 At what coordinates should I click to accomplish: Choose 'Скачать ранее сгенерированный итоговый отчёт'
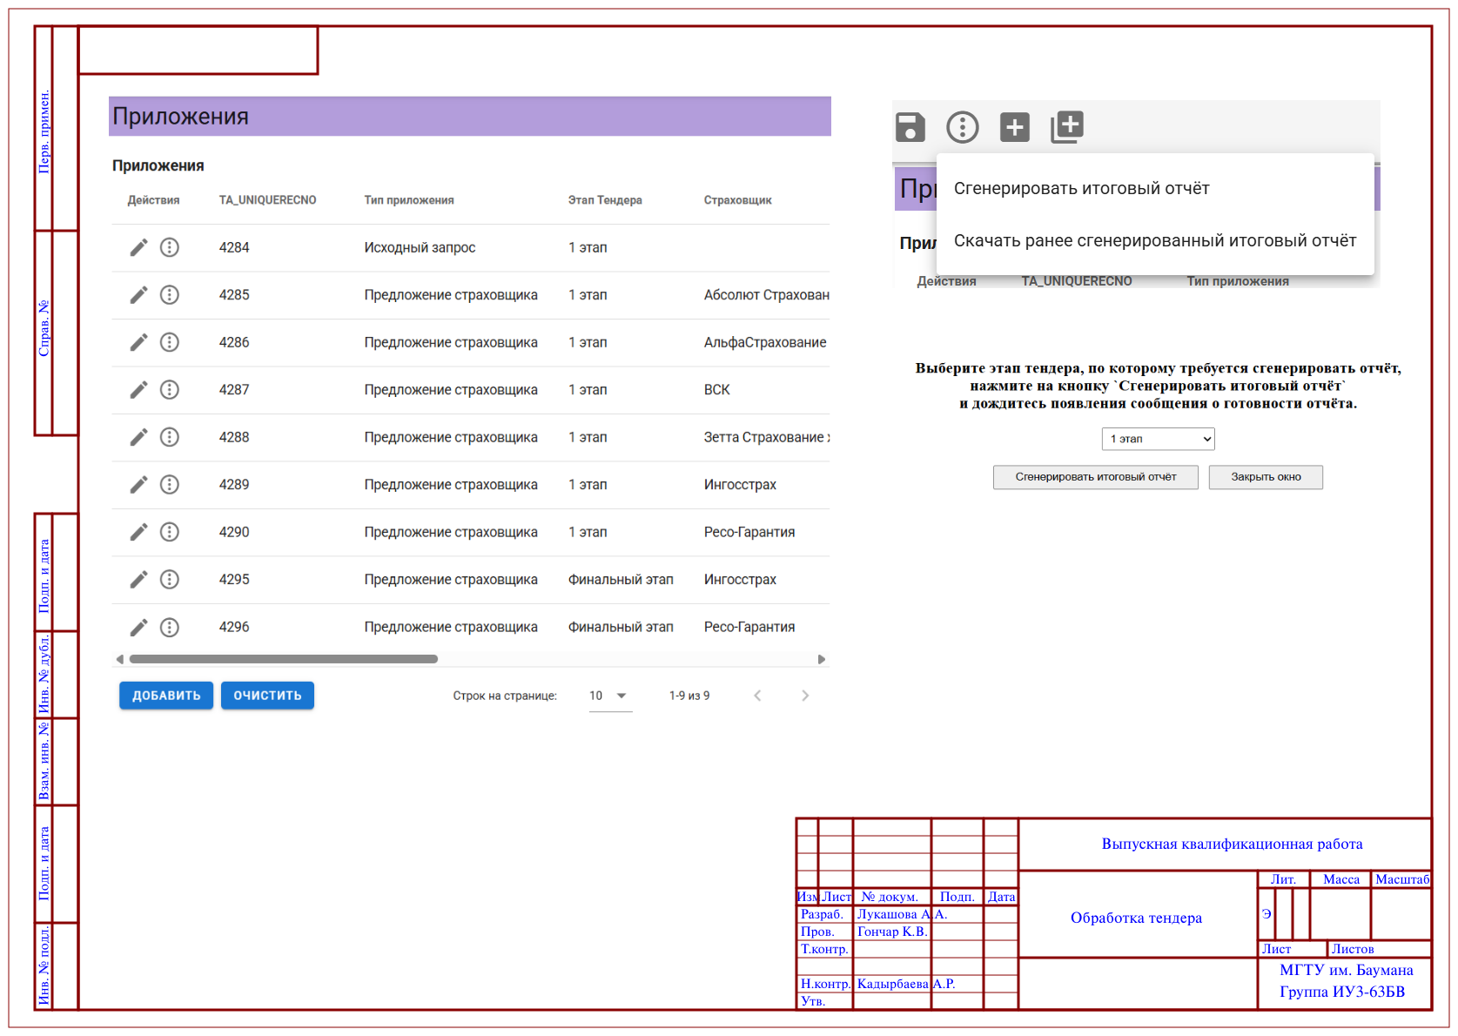point(1155,241)
